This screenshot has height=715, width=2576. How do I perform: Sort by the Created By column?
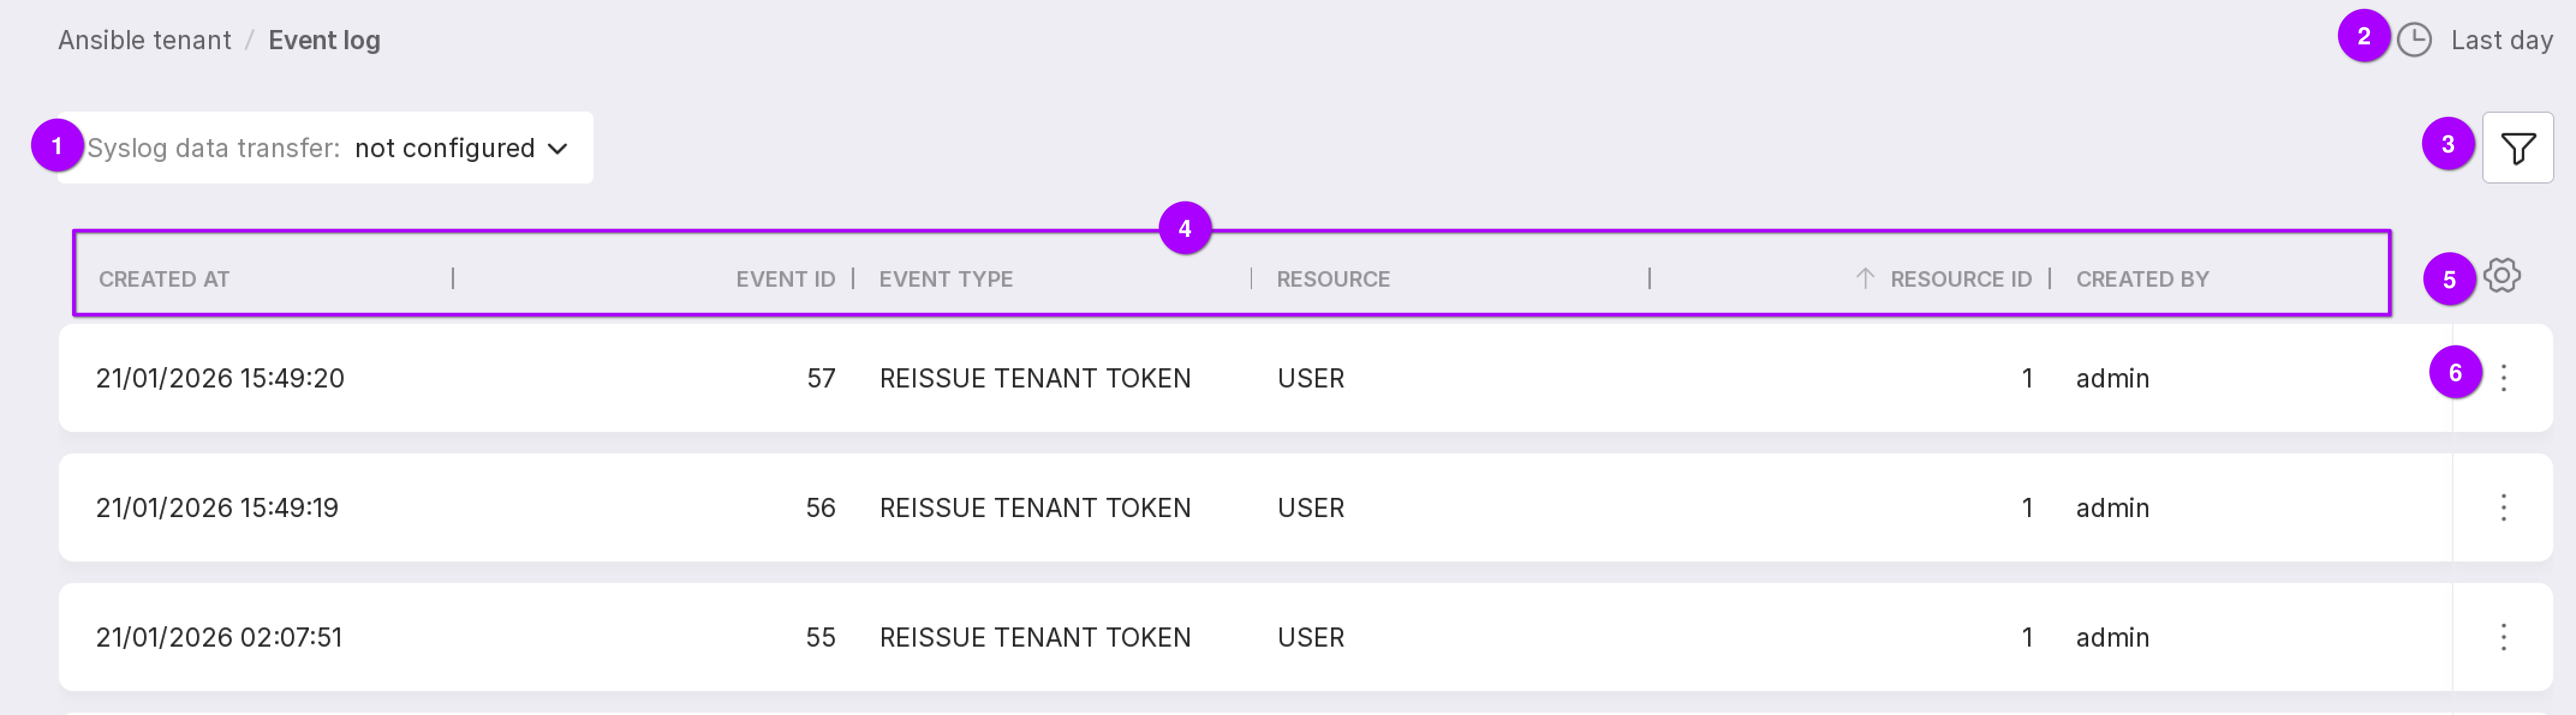tap(2142, 280)
